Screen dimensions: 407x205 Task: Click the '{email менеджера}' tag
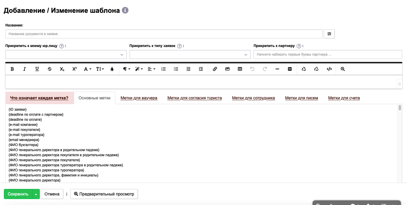(24, 140)
